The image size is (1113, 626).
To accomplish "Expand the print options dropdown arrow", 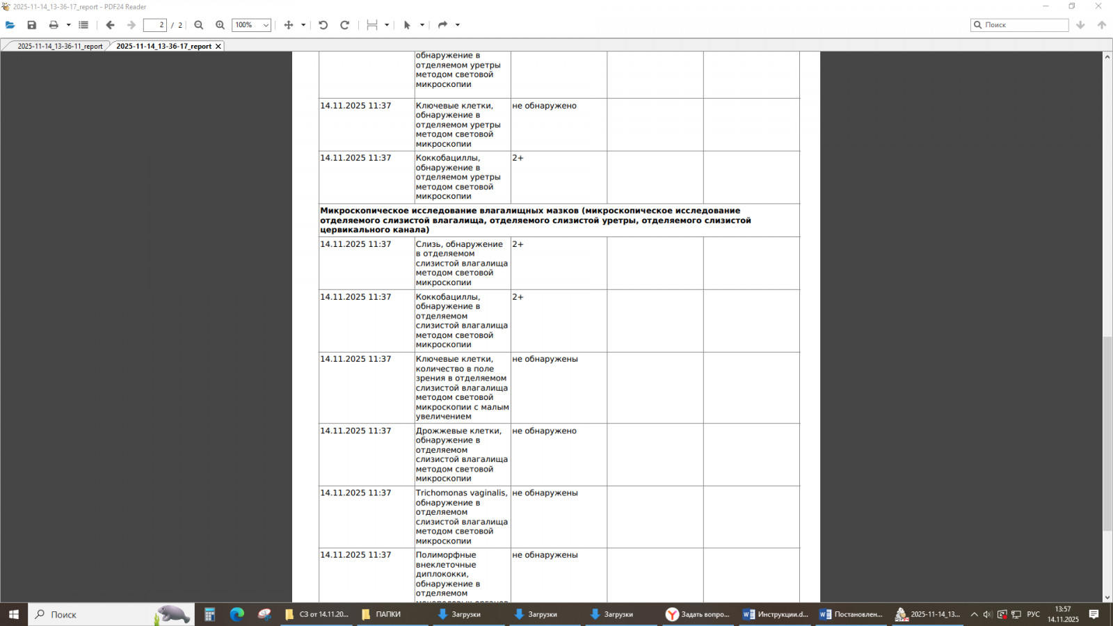I will (x=68, y=25).
